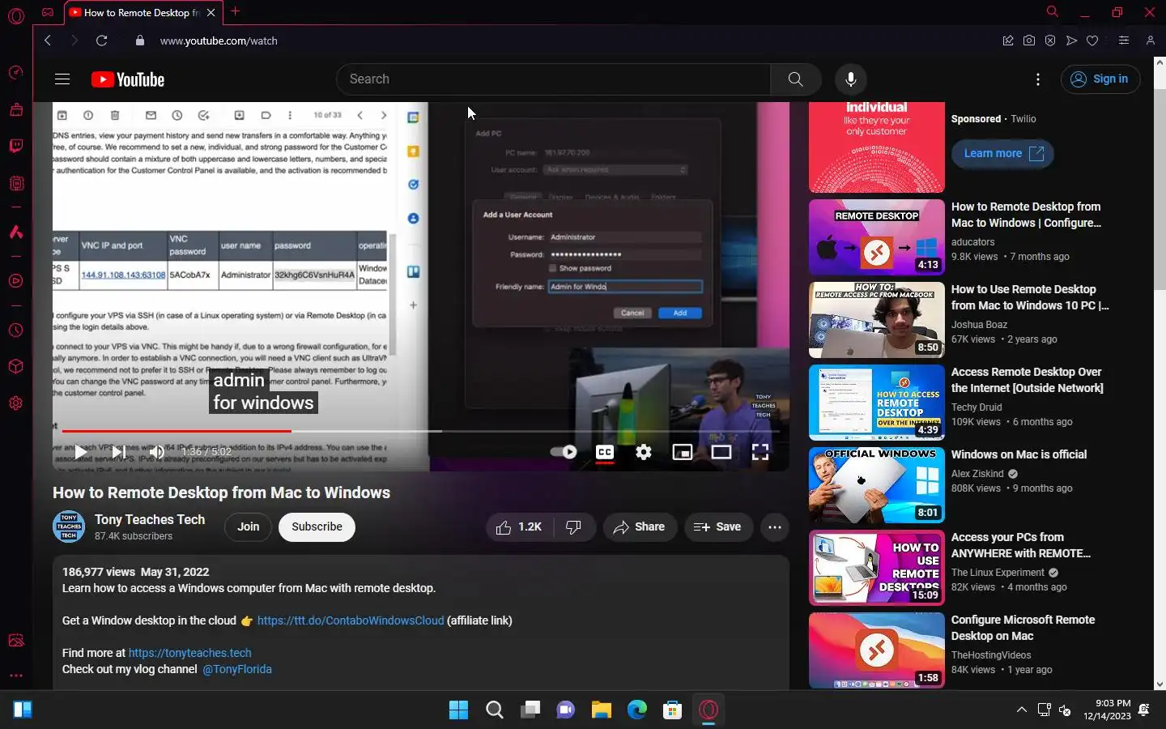
Task: Click the YouTube search magnifier button
Action: point(795,79)
